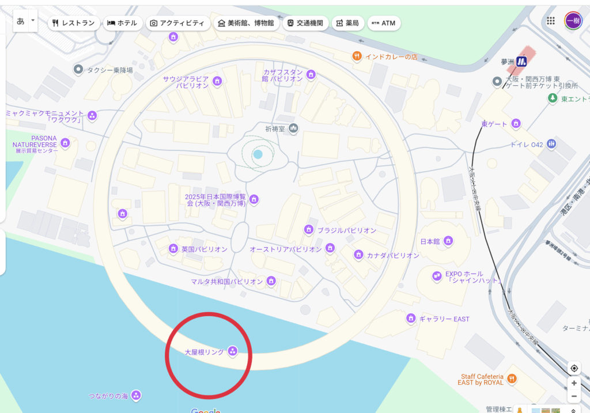
Task: Filter by レストラン category chip
Action: (x=74, y=23)
